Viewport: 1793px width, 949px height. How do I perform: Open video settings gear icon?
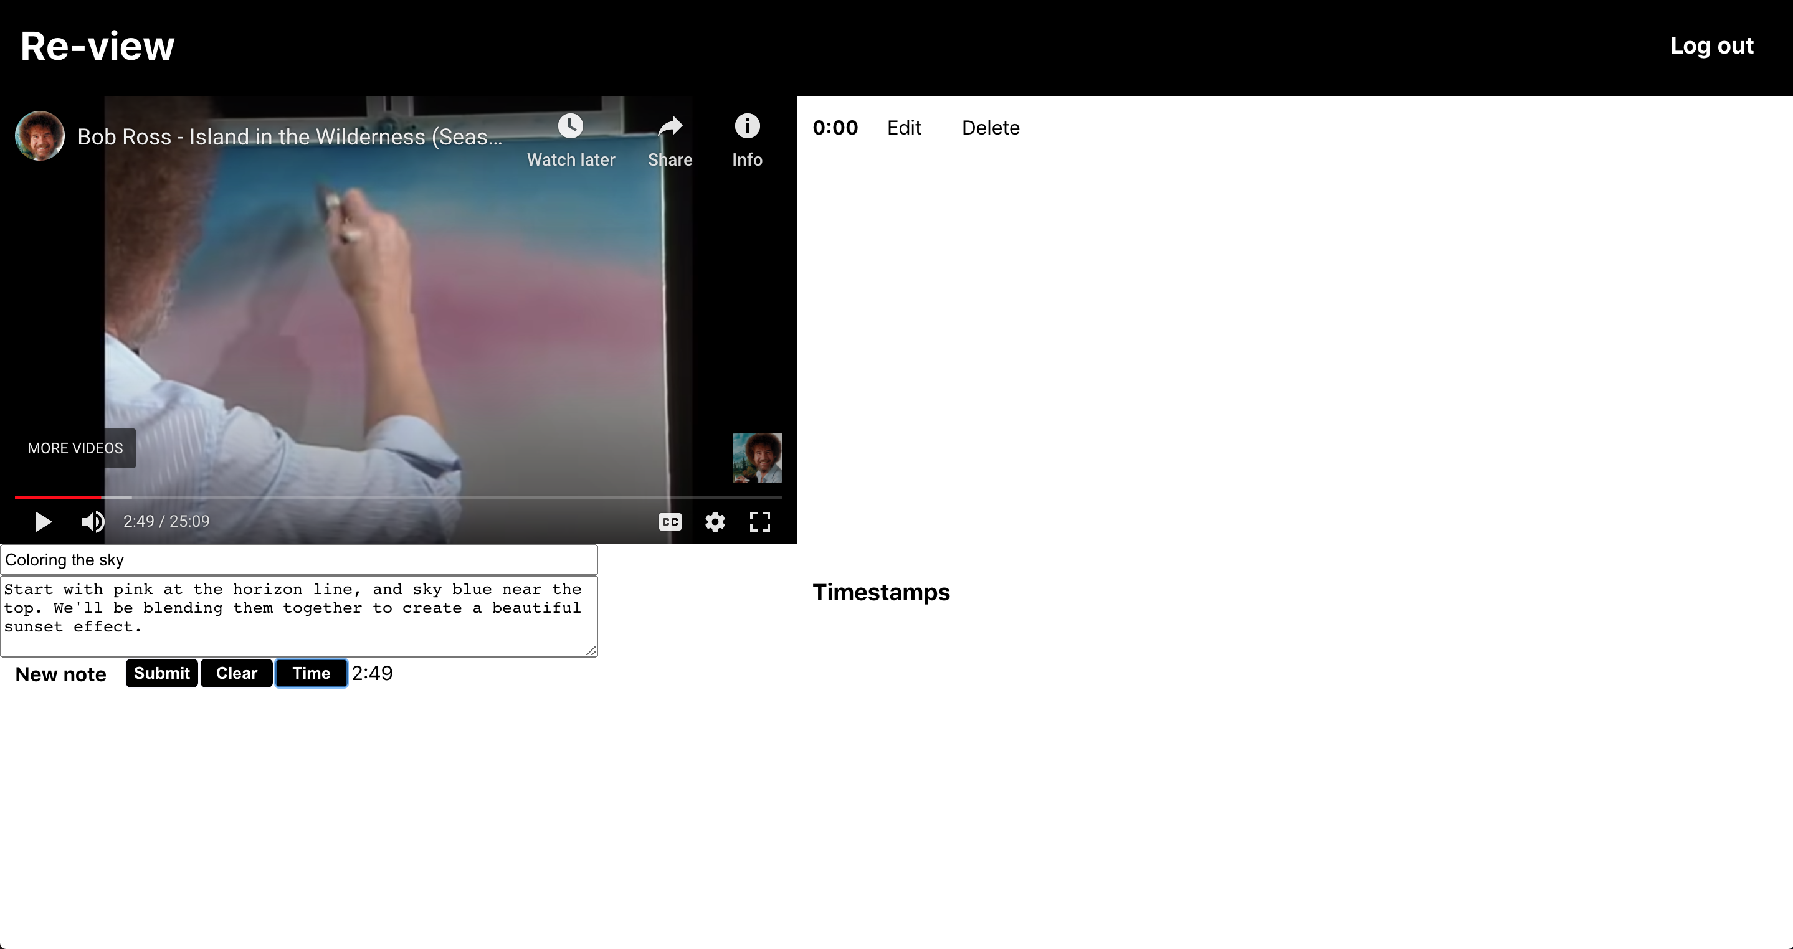click(x=715, y=522)
